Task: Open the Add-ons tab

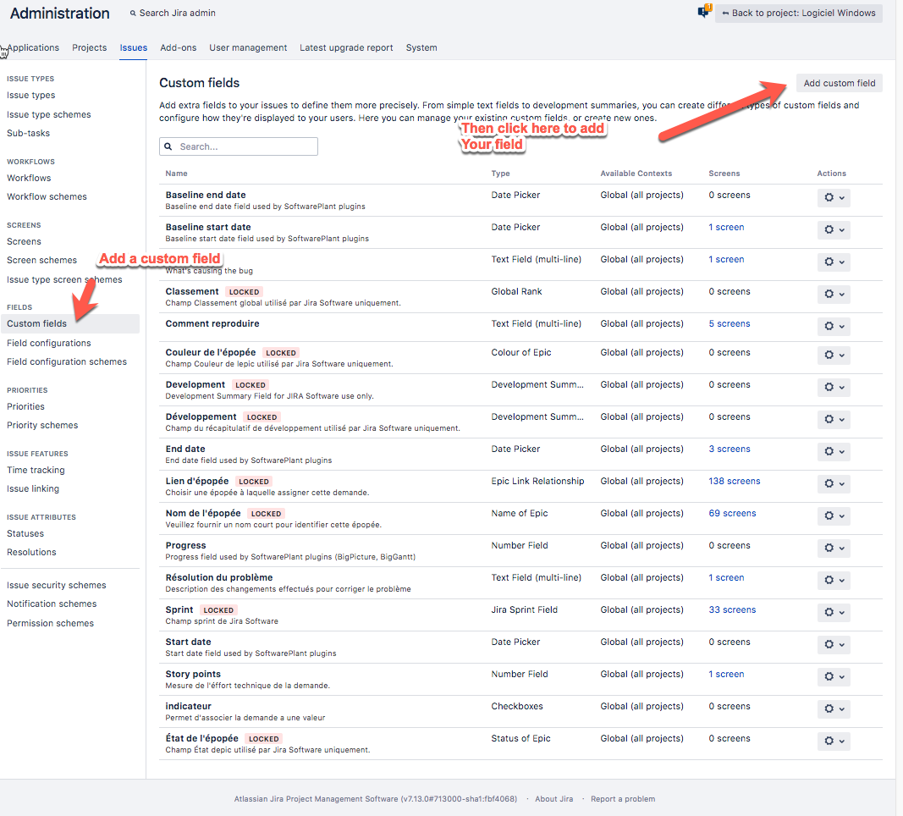Action: (x=178, y=47)
